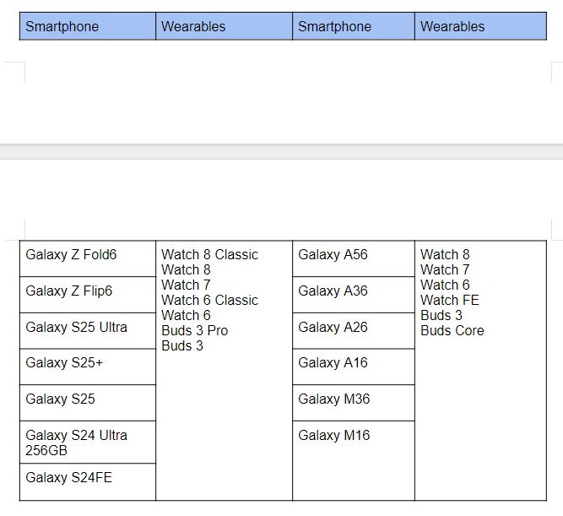The width and height of the screenshot is (563, 516).
Task: Click Watch 7 below Watch 8 Classic
Action: tap(186, 285)
